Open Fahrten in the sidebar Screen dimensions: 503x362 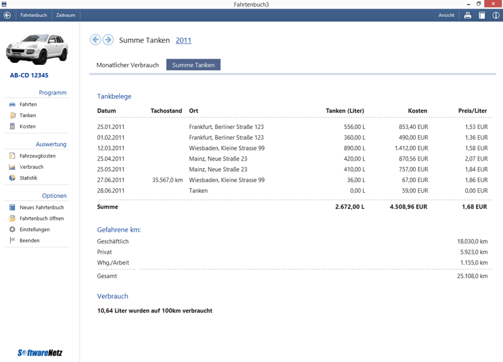pyautogui.click(x=28, y=105)
